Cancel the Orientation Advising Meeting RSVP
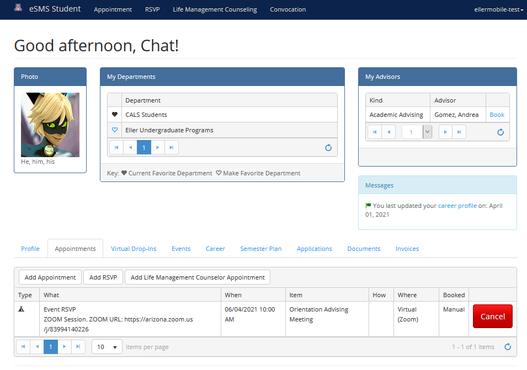This screenshot has width=527, height=370. click(492, 317)
